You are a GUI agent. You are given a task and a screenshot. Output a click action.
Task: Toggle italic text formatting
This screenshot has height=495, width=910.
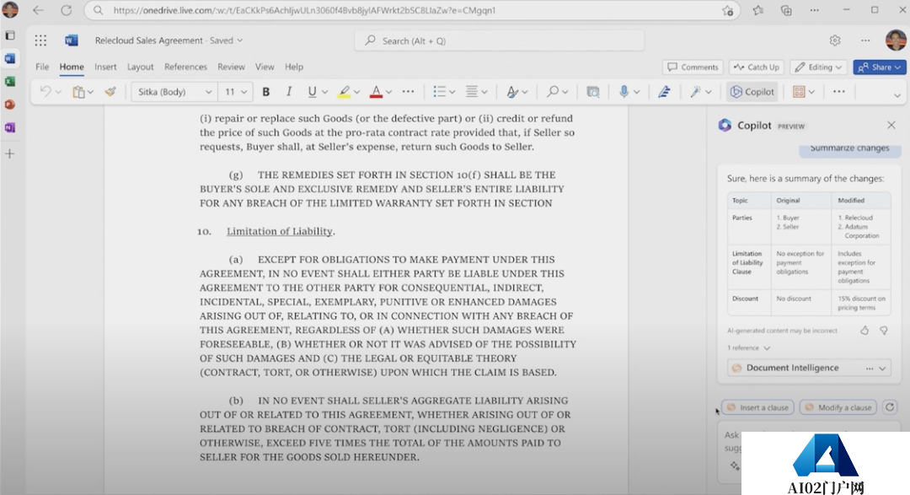(x=289, y=92)
